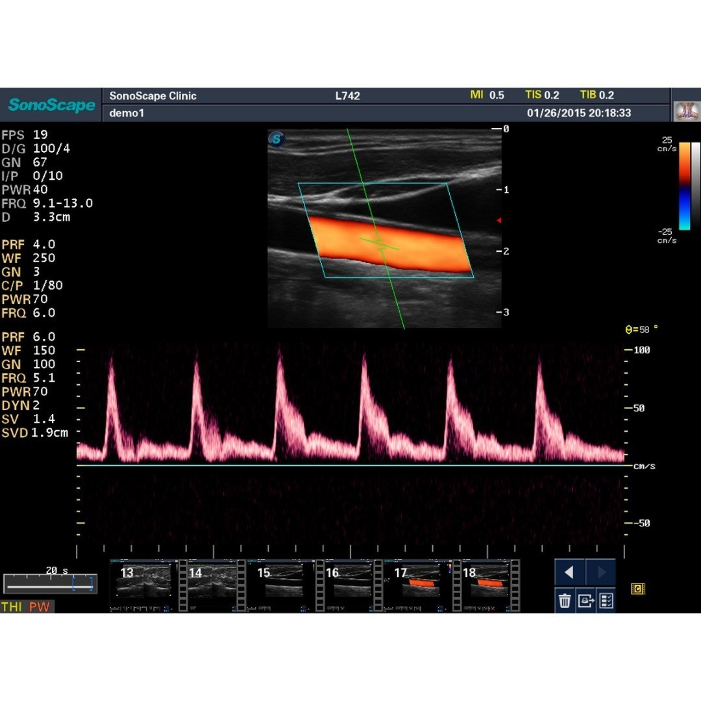Image resolution: width=701 pixels, height=701 pixels.
Task: Click the red focus position triangle
Action: tap(499, 221)
